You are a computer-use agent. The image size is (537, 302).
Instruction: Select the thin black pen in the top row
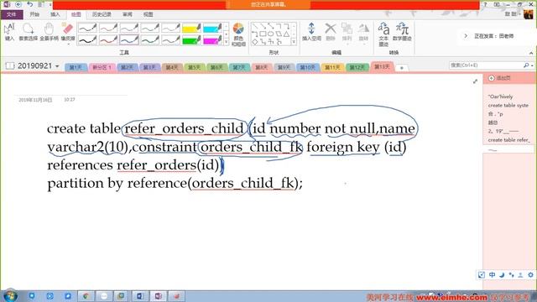[x=87, y=28]
